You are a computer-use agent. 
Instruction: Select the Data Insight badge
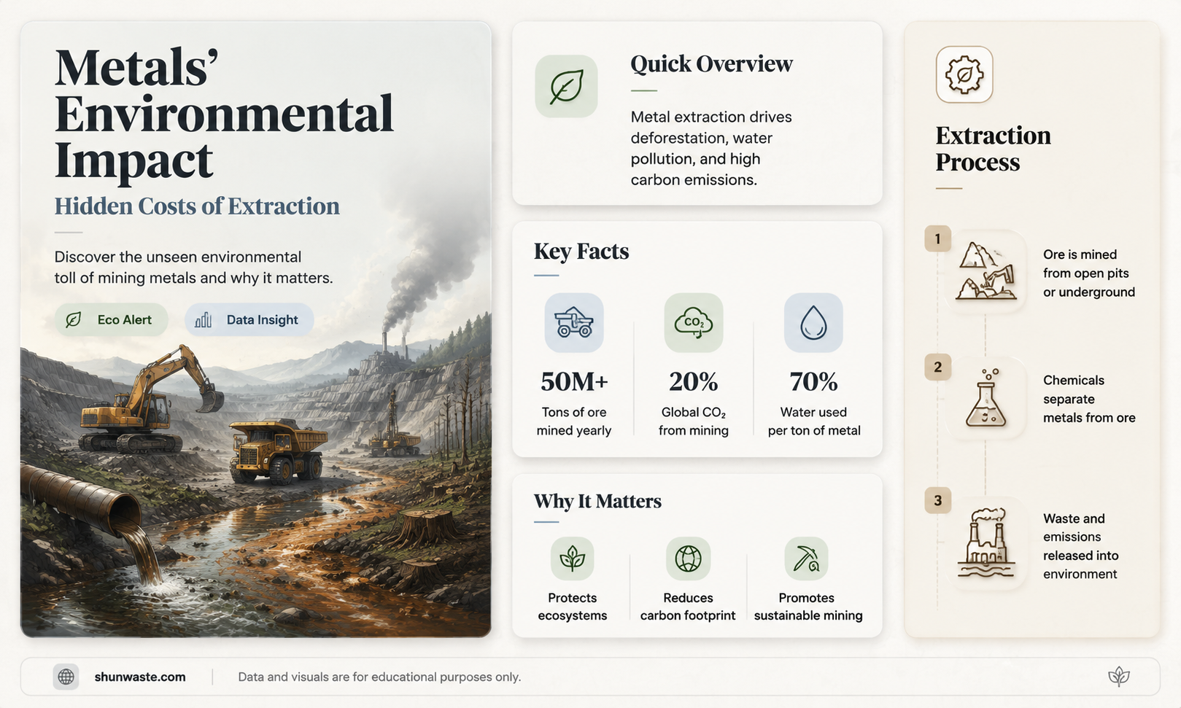click(249, 319)
